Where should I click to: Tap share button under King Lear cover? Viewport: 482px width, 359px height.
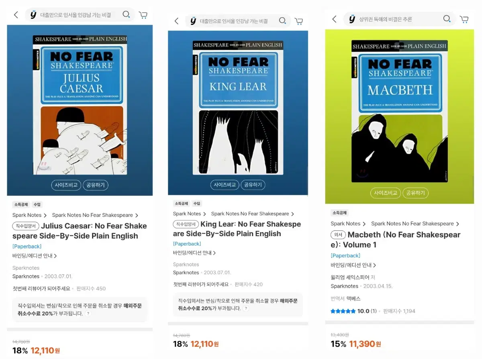click(253, 185)
